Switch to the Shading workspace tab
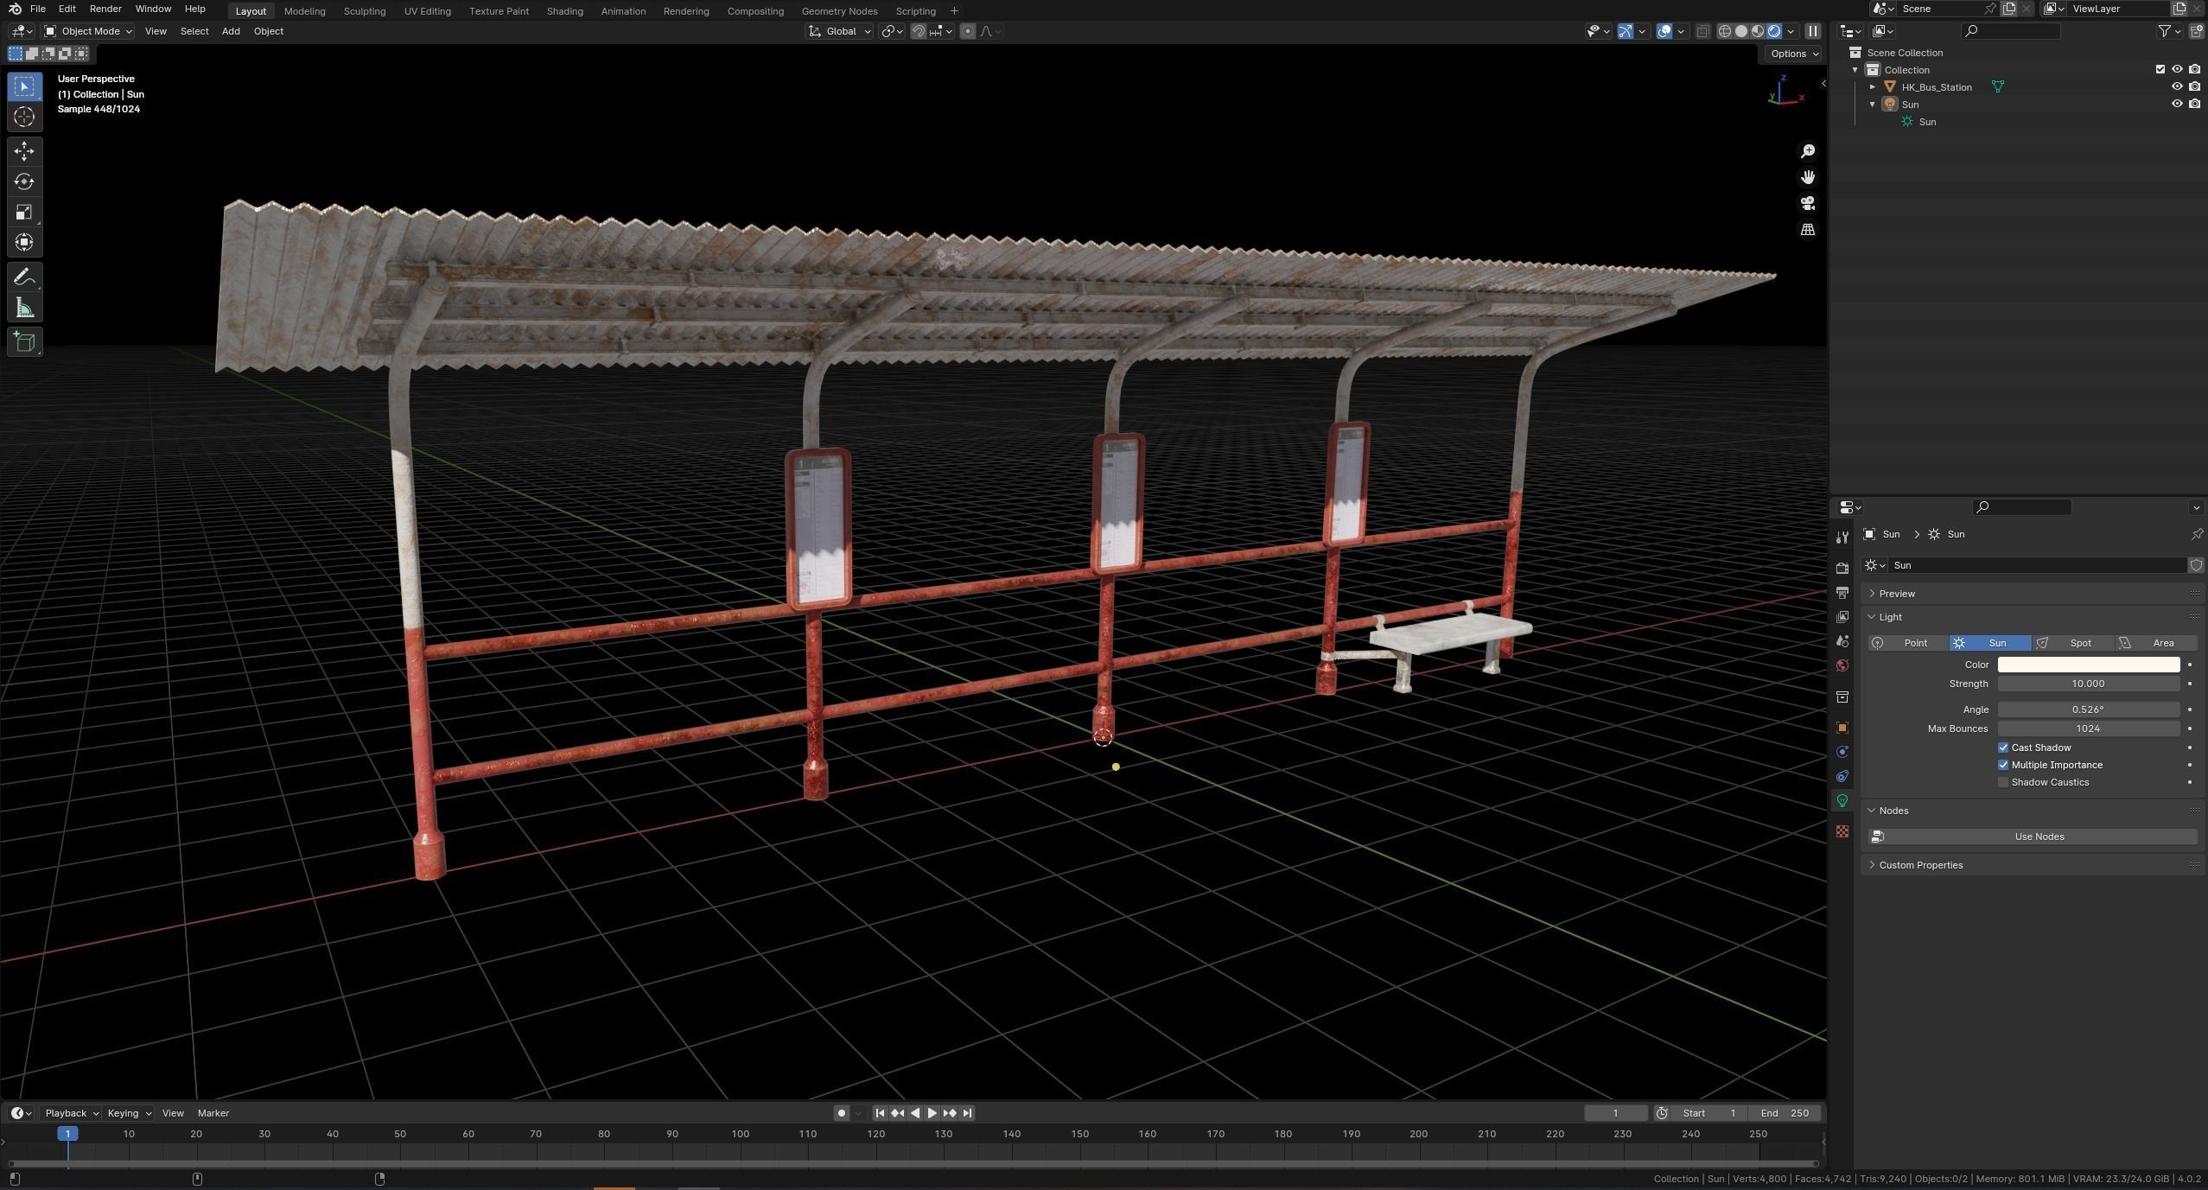The image size is (2208, 1190). point(564,11)
